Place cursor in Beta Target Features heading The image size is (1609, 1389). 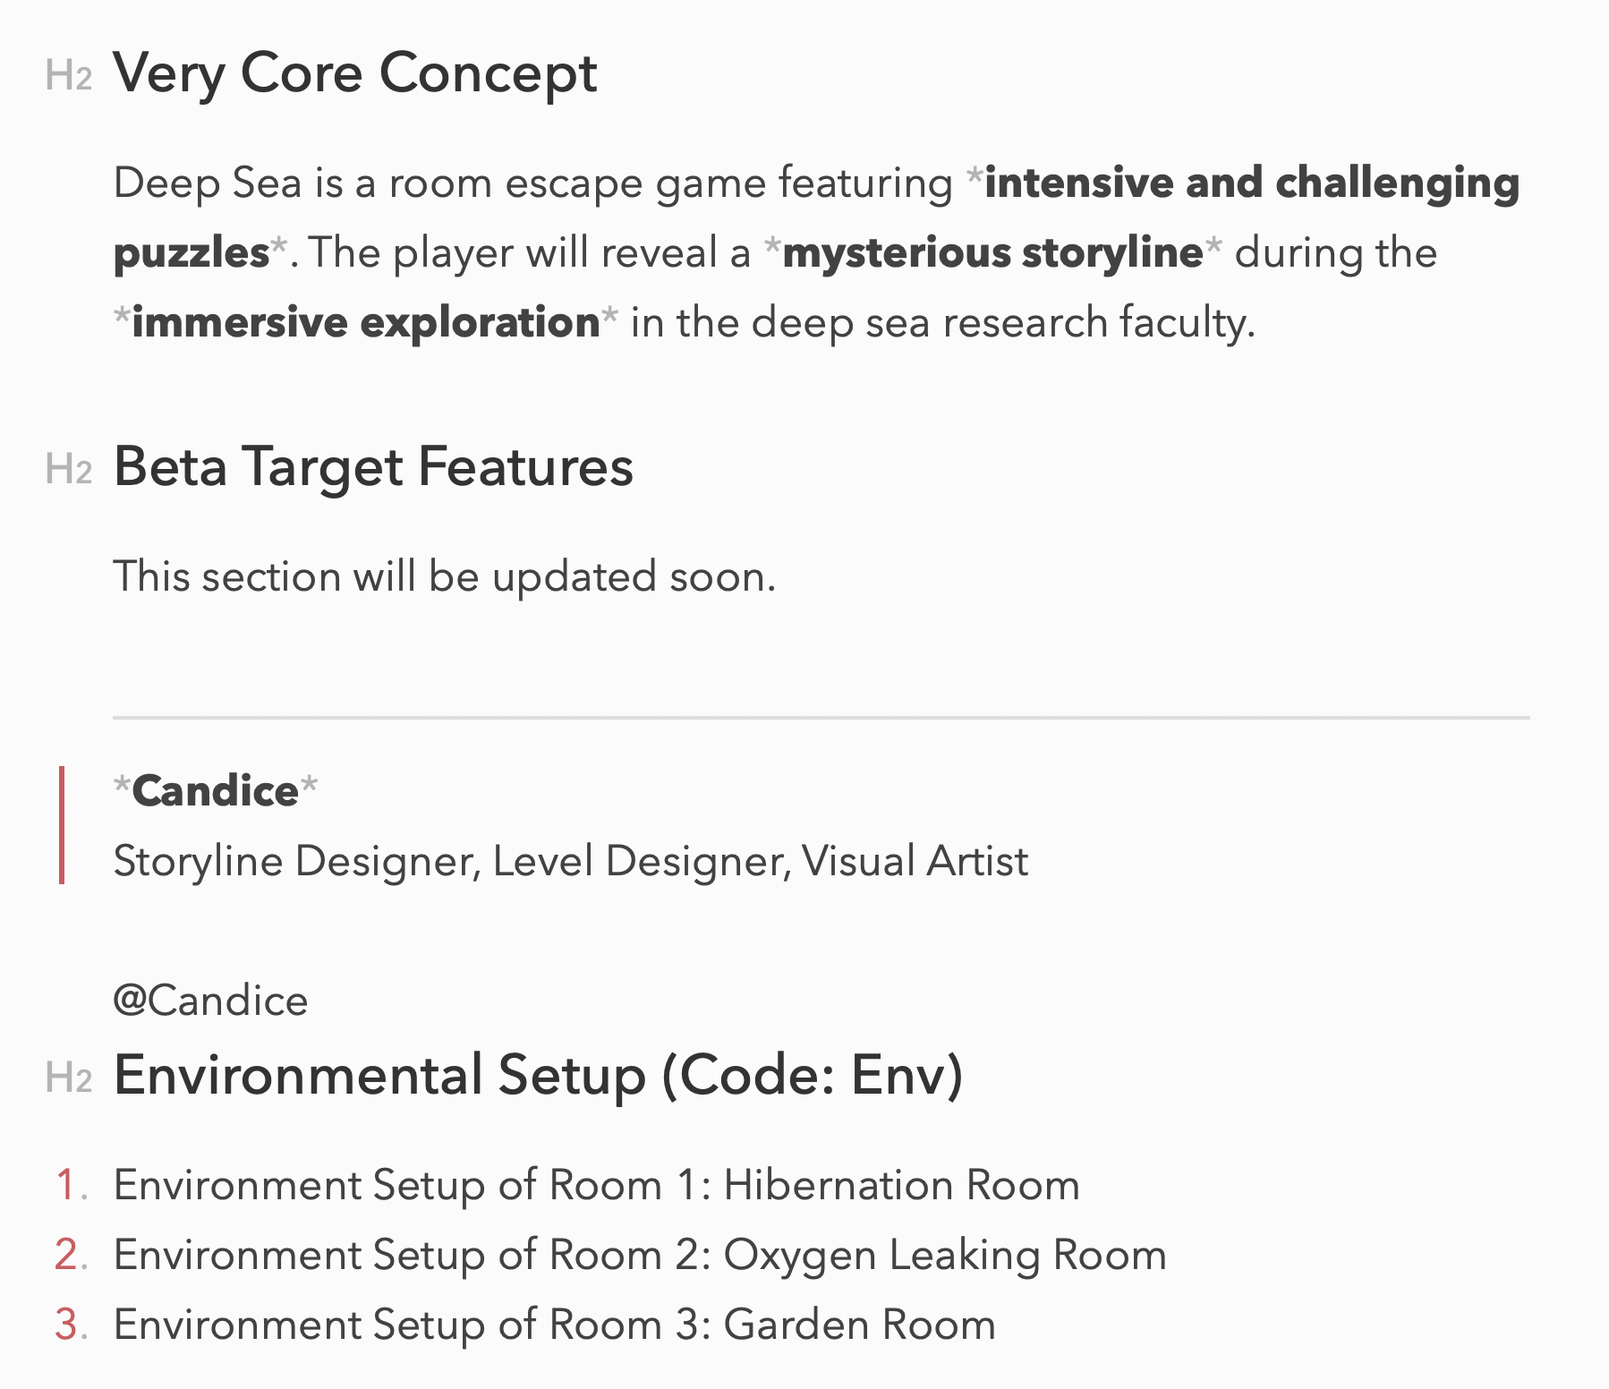point(372,467)
